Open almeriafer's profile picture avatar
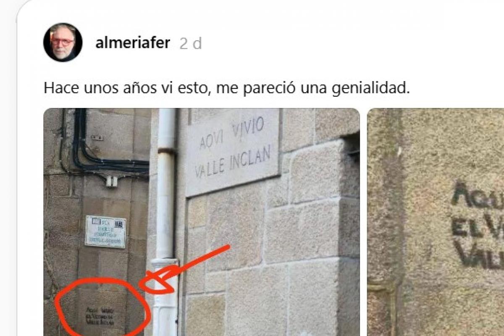 [63, 42]
